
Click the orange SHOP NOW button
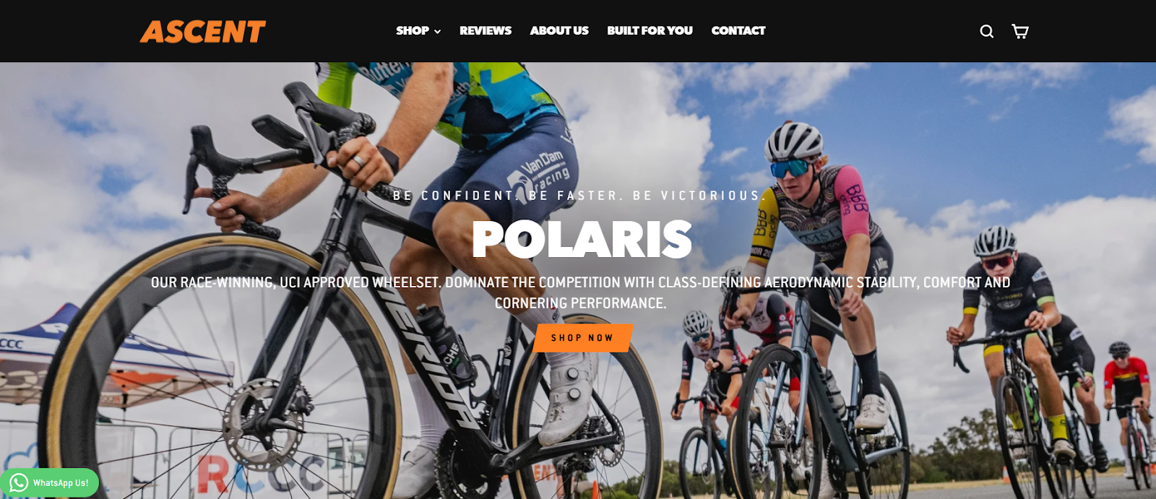(582, 338)
